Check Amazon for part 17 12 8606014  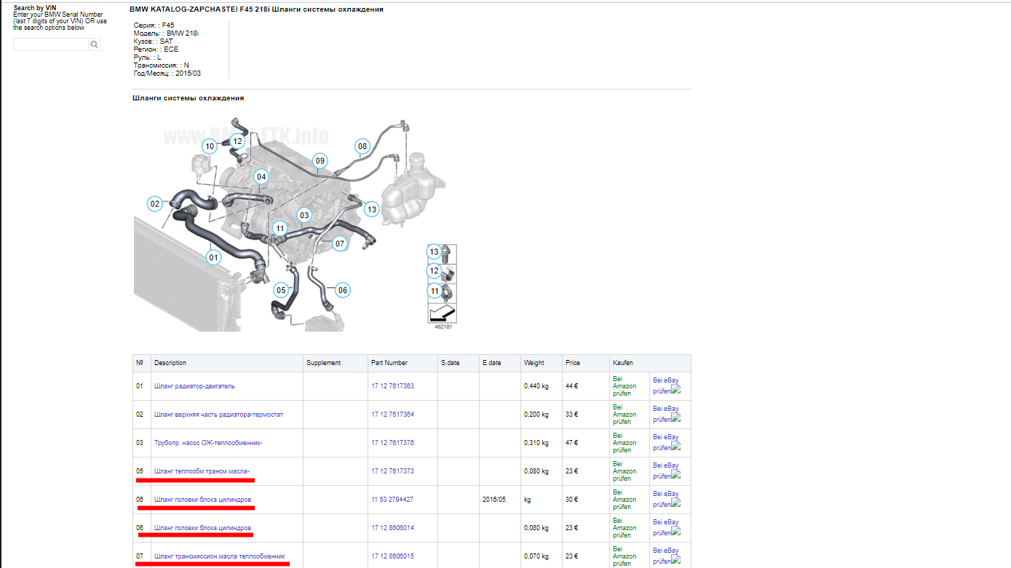point(625,528)
